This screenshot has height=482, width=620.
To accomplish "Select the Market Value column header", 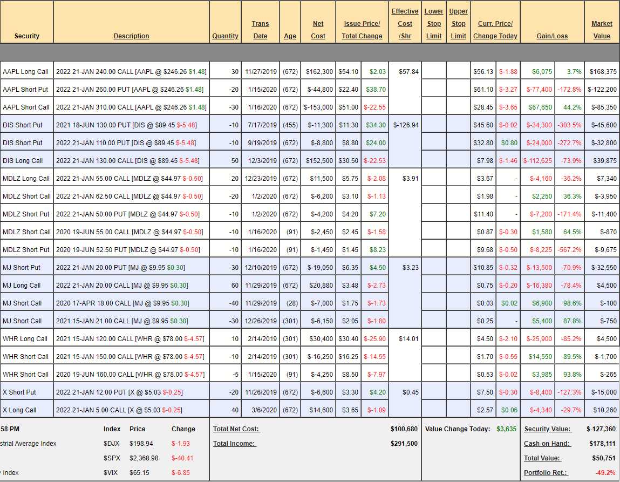I will 602,30.
